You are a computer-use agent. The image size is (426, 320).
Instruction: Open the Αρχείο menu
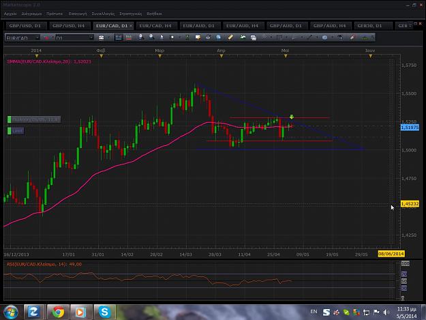tap(10, 14)
